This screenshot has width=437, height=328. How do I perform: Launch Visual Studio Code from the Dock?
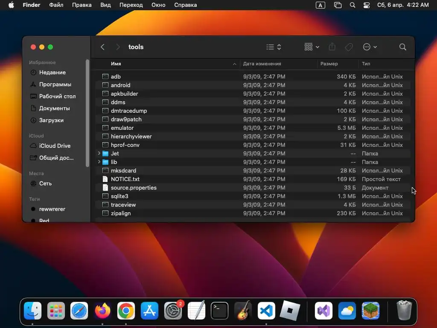[266, 310]
